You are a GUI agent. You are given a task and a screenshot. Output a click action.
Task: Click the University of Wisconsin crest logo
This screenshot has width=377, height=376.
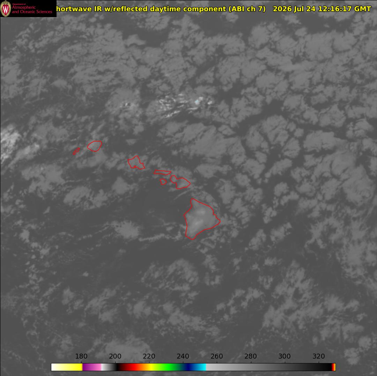click(6, 9)
